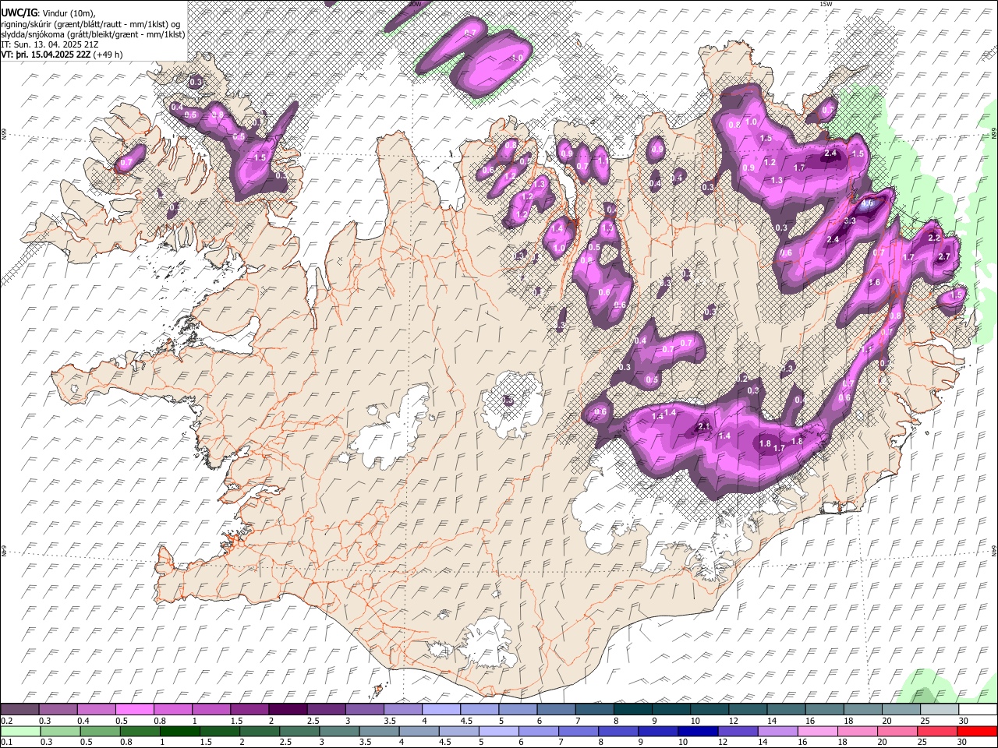Select the '2.7' value near the east coast

click(x=945, y=256)
